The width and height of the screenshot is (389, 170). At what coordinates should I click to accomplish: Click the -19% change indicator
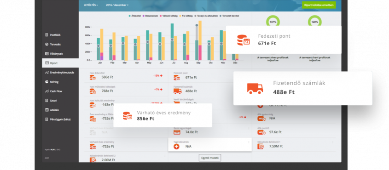(158, 76)
